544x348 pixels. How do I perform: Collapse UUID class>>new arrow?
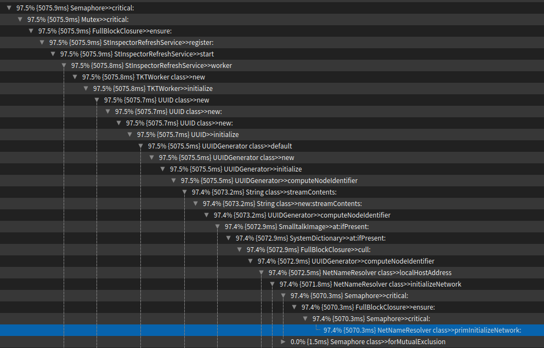tap(97, 100)
